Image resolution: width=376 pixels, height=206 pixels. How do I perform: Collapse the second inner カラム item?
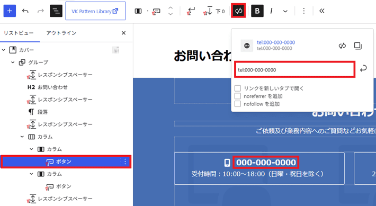32,174
